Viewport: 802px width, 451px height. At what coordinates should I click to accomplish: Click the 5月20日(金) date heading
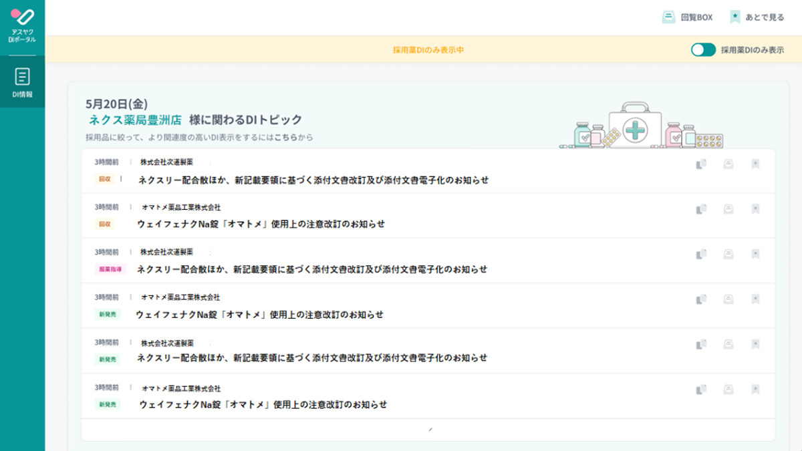pyautogui.click(x=117, y=104)
